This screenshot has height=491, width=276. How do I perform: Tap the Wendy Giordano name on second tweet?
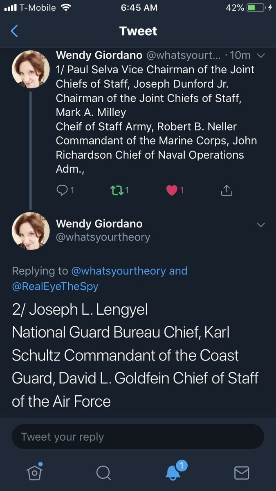[x=99, y=223]
